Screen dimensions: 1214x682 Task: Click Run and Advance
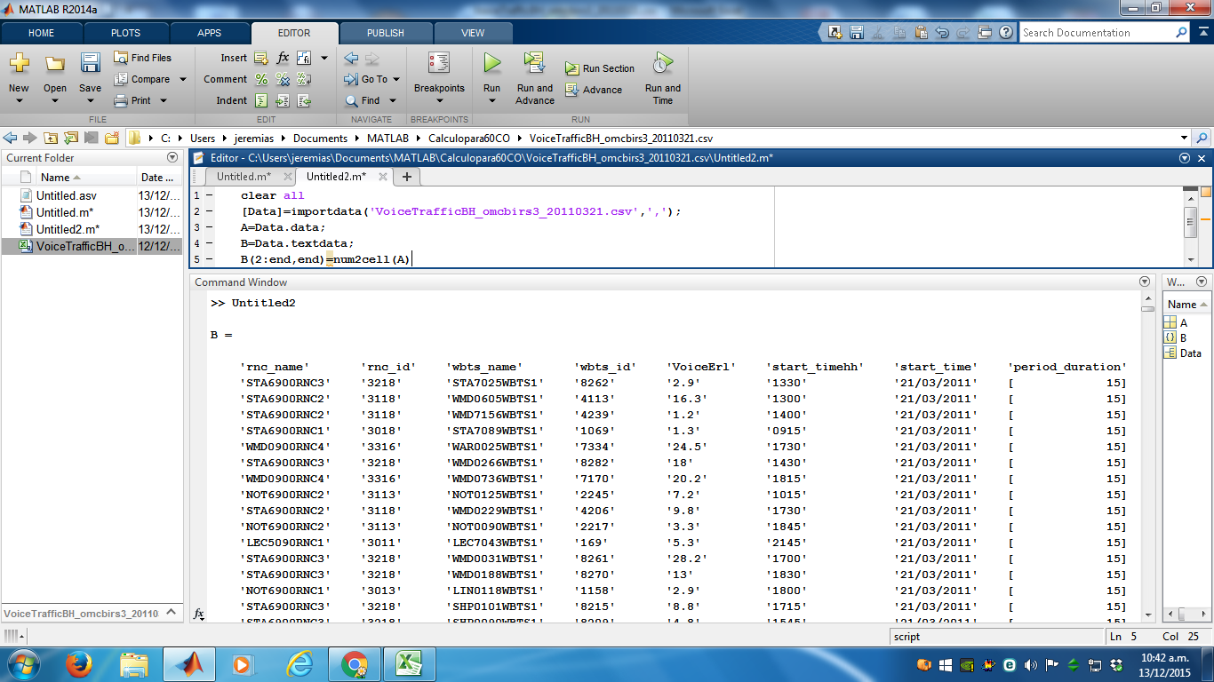pos(534,78)
